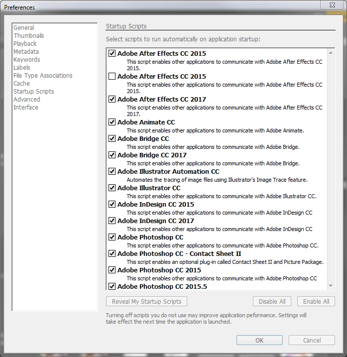347x357 pixels.
Task: Select the Adobe Illustrator Automation CC title text
Action: coord(168,171)
